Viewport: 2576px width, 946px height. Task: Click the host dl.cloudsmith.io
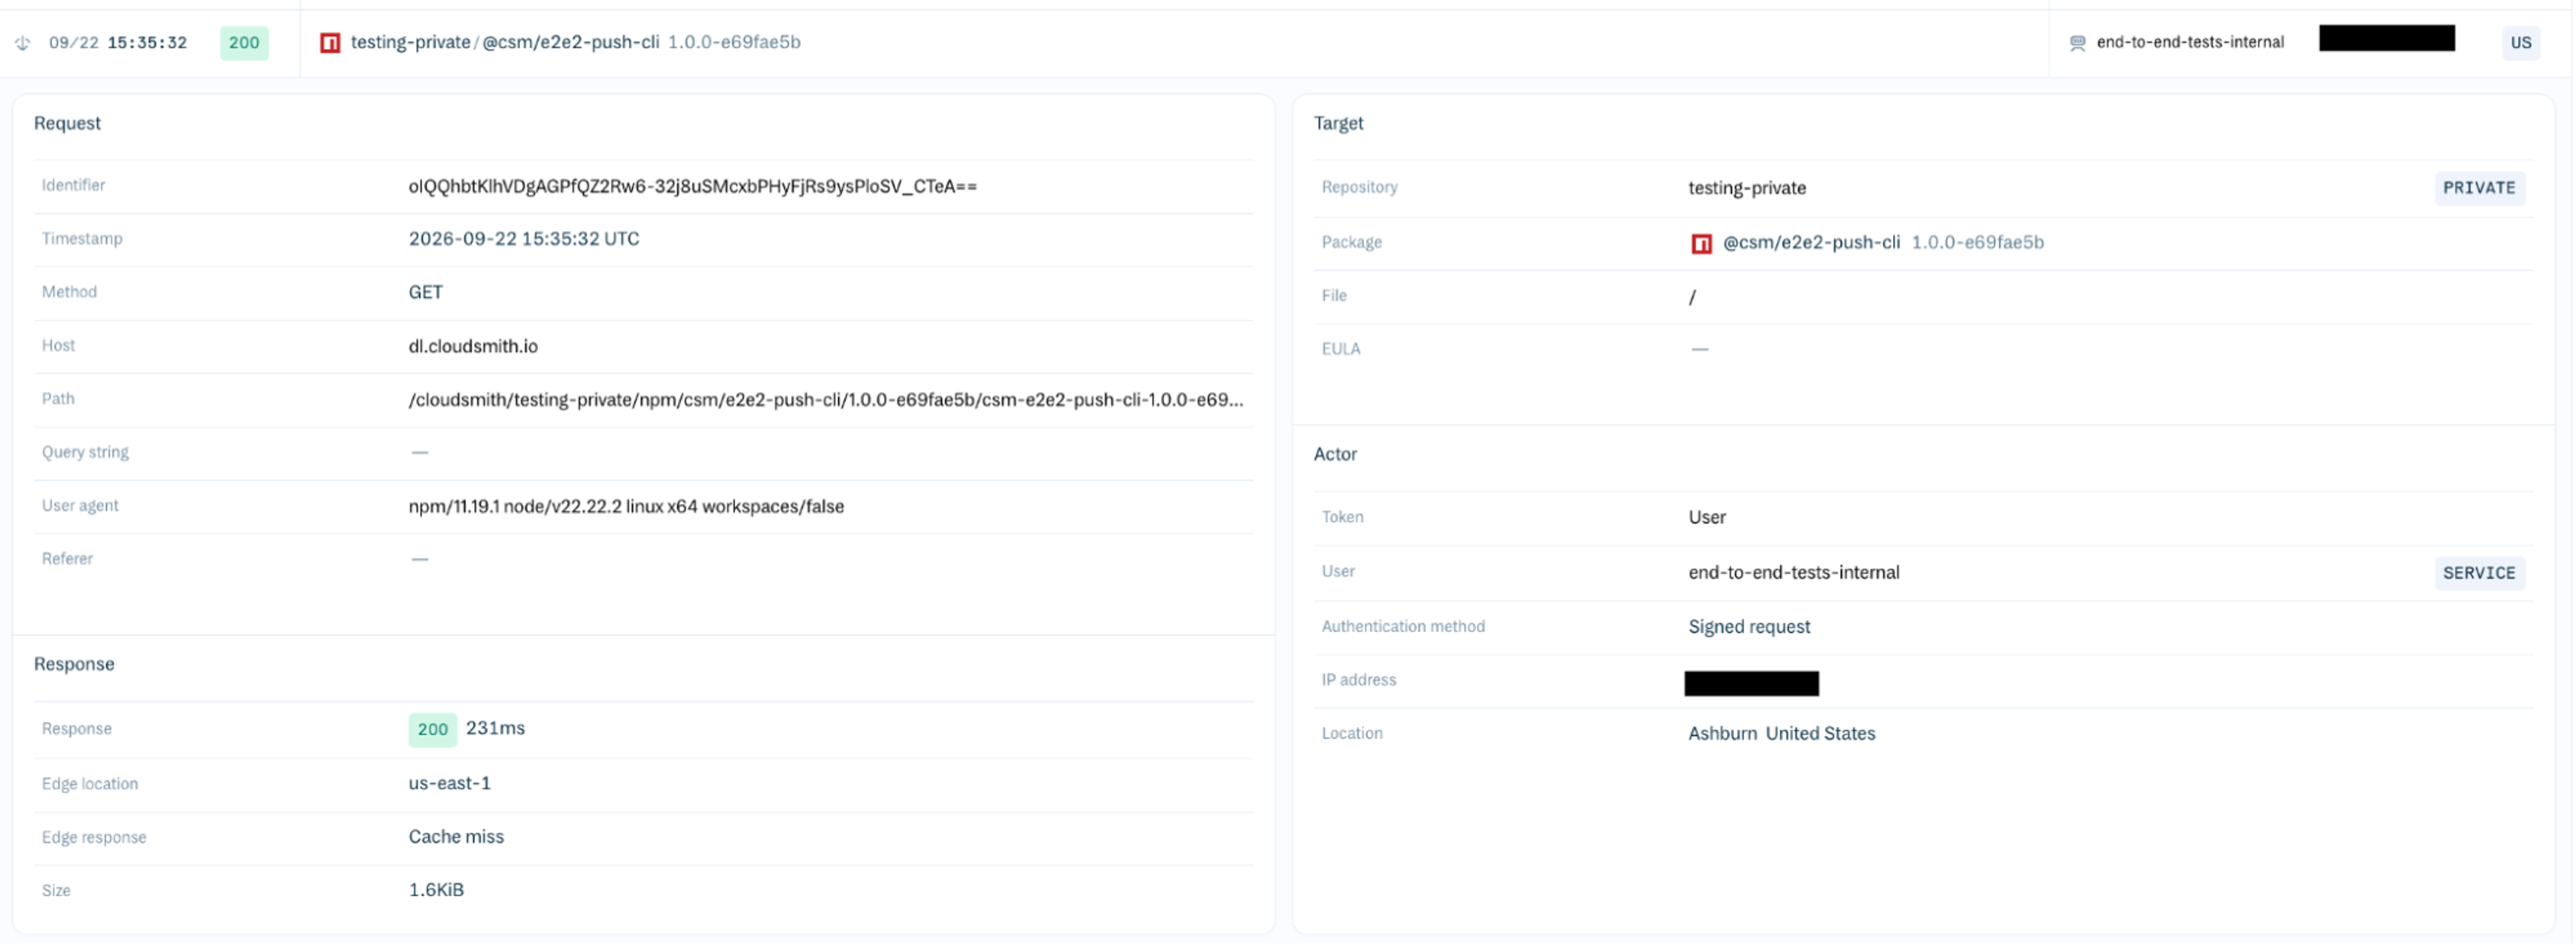(473, 346)
